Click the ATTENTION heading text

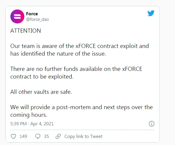(x=26, y=31)
